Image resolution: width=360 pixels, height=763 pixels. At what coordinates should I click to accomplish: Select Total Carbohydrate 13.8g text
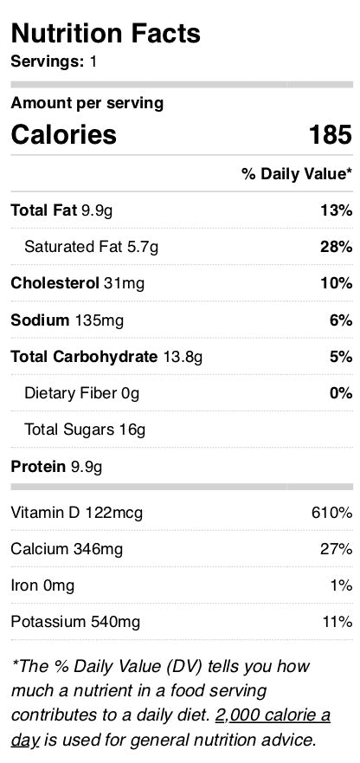click(x=106, y=357)
